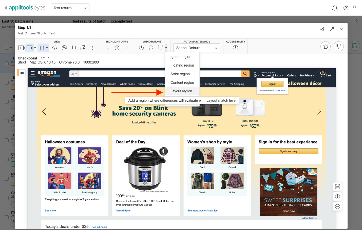Screen dimensions: 362x230
Task: Save changes with the disk icon
Action: [x=355, y=46]
